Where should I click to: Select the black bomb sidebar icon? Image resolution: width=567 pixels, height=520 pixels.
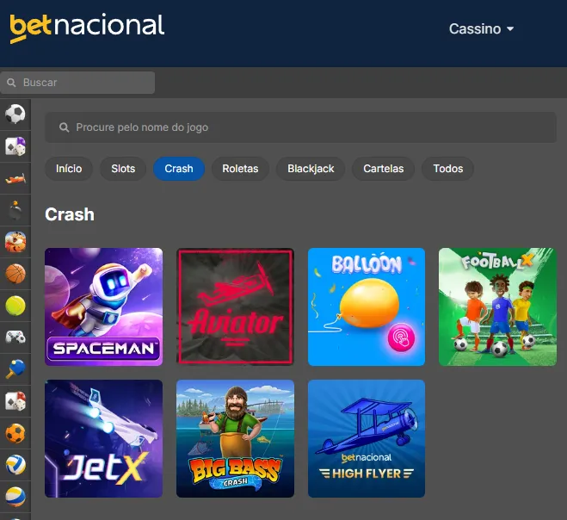point(15,210)
